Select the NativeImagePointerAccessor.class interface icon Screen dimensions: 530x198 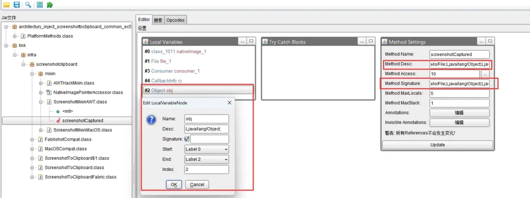click(49, 92)
